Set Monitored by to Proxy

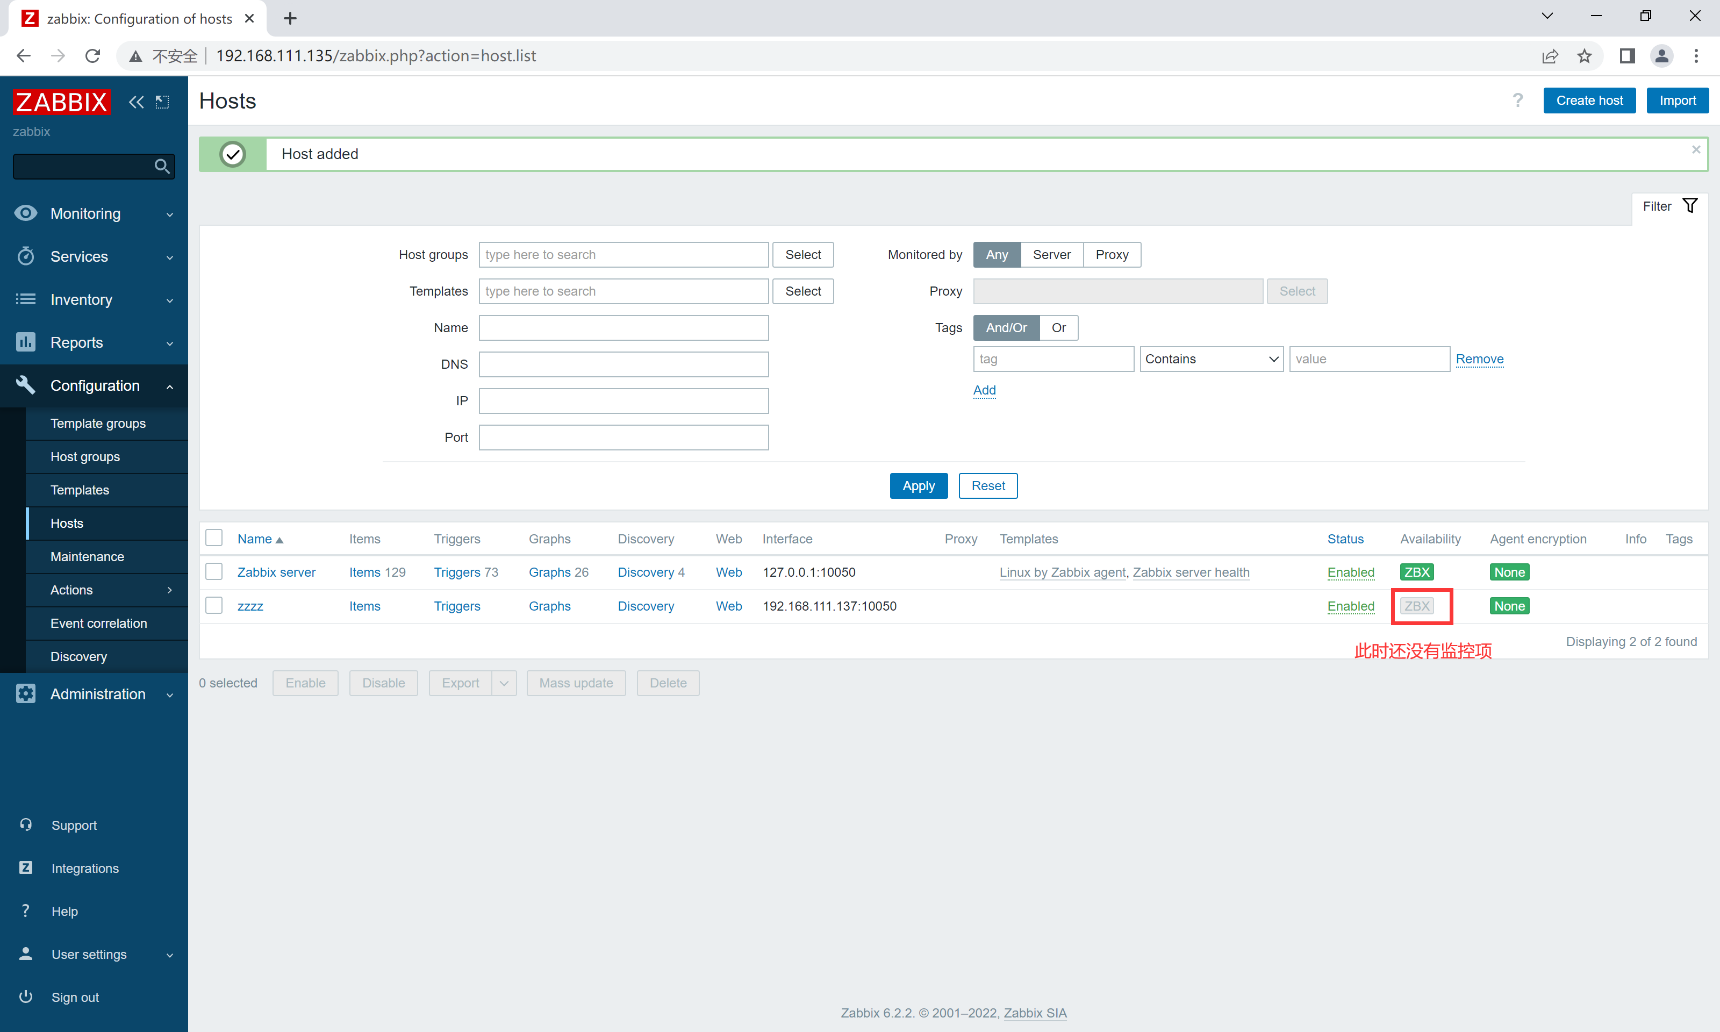[x=1112, y=255]
